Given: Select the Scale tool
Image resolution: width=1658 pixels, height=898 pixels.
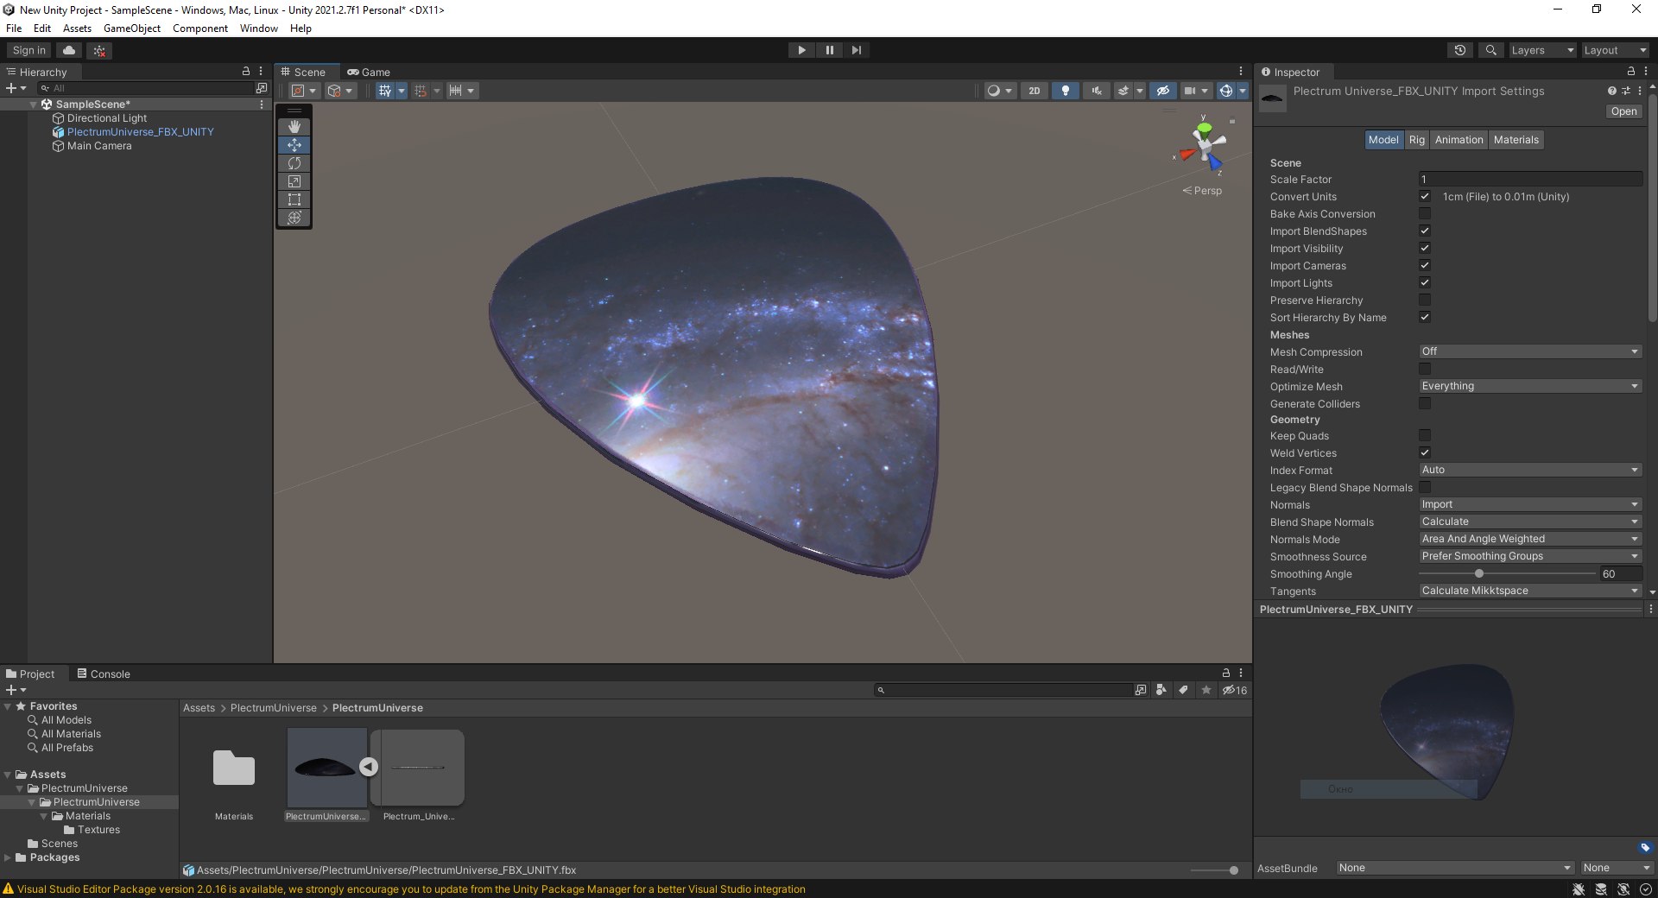Looking at the screenshot, I should [x=294, y=181].
